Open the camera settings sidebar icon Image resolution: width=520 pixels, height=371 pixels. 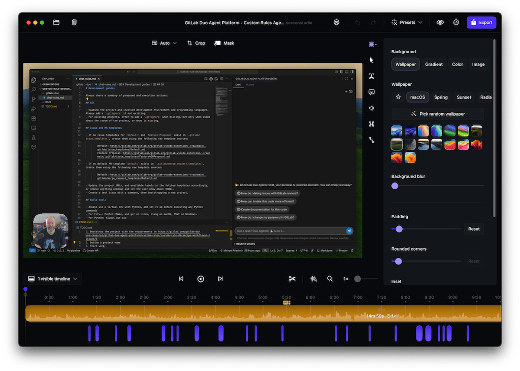[x=371, y=76]
